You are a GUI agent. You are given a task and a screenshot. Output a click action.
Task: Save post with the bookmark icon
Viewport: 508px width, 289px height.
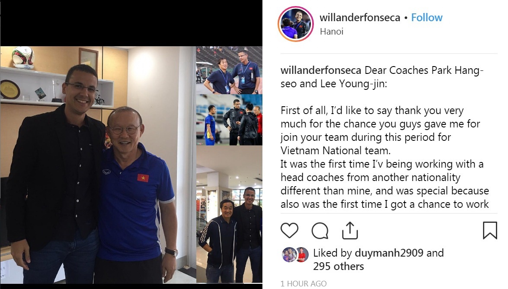(x=490, y=230)
